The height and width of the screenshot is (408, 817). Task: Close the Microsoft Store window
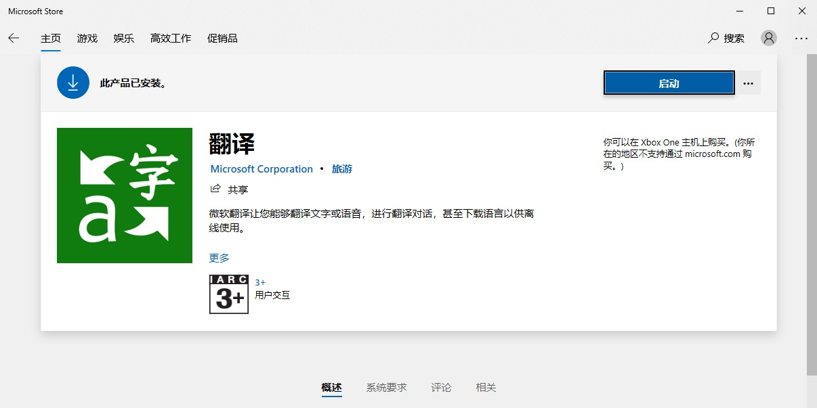tap(801, 11)
